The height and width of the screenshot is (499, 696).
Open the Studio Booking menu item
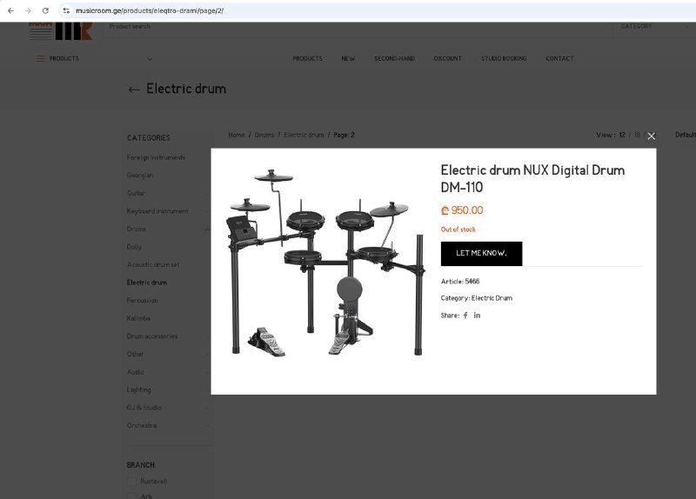[504, 59]
